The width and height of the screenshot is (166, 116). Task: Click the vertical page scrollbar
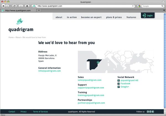click(x=165, y=61)
